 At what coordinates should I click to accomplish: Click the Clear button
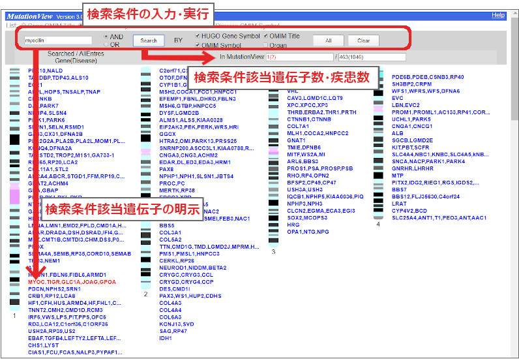[363, 40]
